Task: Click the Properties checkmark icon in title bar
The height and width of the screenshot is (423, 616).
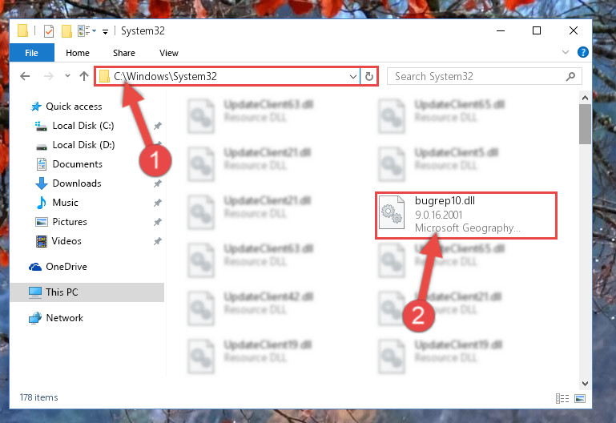Action: click(x=49, y=30)
